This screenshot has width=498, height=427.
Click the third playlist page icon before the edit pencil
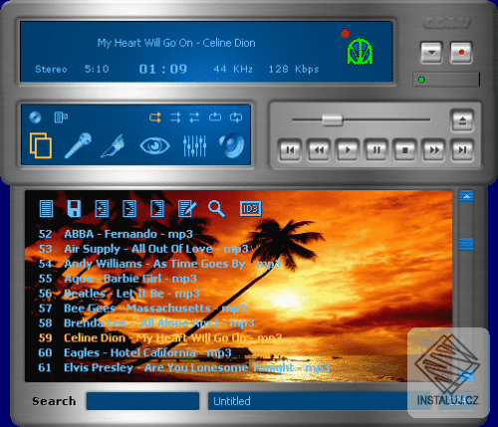[157, 208]
